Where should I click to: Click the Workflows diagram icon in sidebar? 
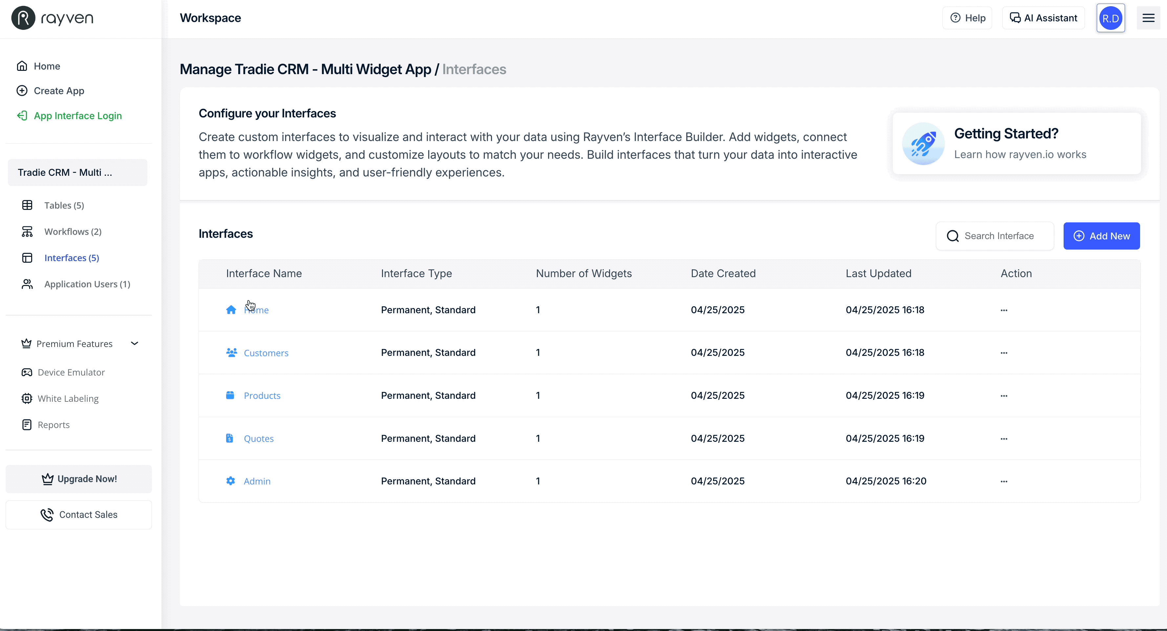[27, 231]
